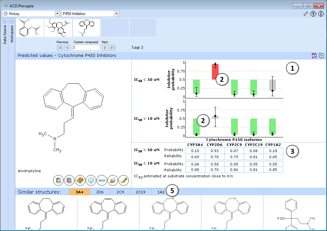Screen dimensions: 327x231
Task: Go to first compound button
Action: pyautogui.click(x=60, y=48)
